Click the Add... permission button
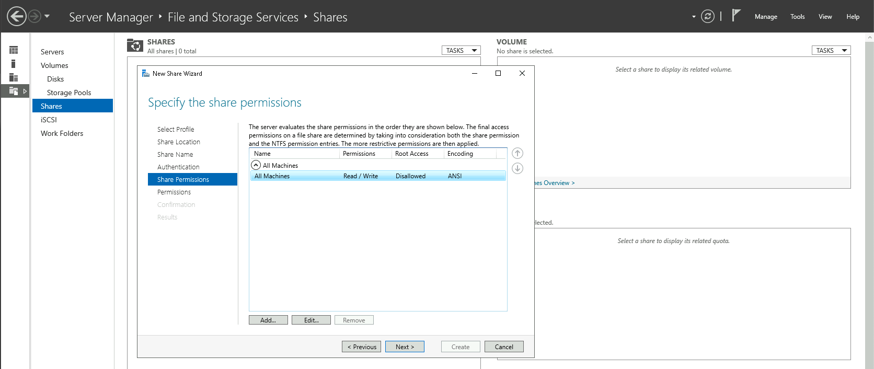The height and width of the screenshot is (369, 874). click(268, 320)
